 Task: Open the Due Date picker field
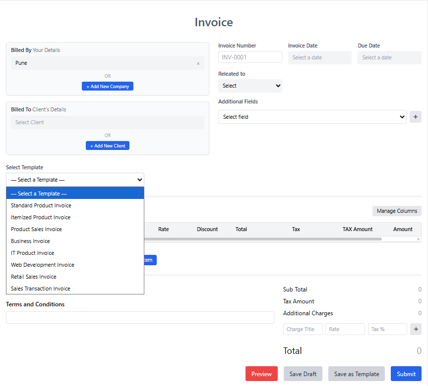coord(389,57)
